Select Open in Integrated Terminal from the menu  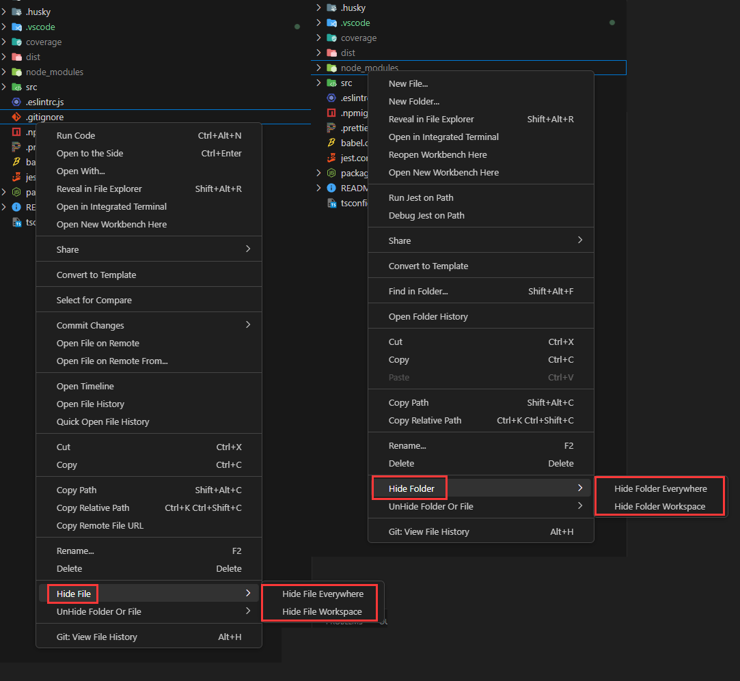pos(443,137)
